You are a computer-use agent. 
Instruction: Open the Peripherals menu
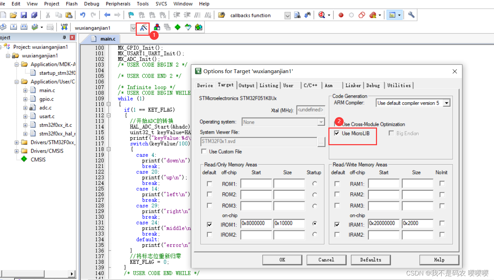(x=118, y=4)
